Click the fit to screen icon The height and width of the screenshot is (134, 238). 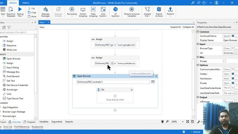187,122
